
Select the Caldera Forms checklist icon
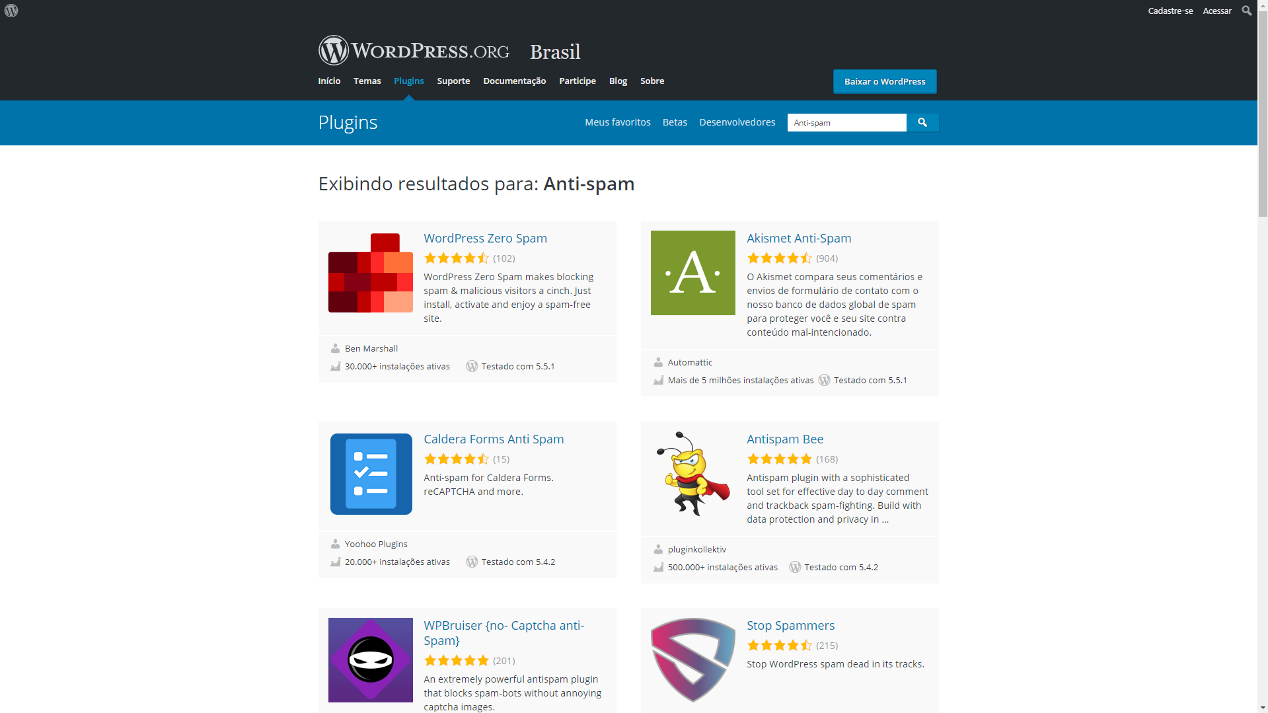(x=371, y=474)
